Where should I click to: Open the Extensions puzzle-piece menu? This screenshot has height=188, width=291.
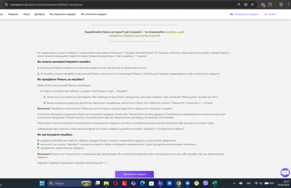pyautogui.click(x=270, y=5)
